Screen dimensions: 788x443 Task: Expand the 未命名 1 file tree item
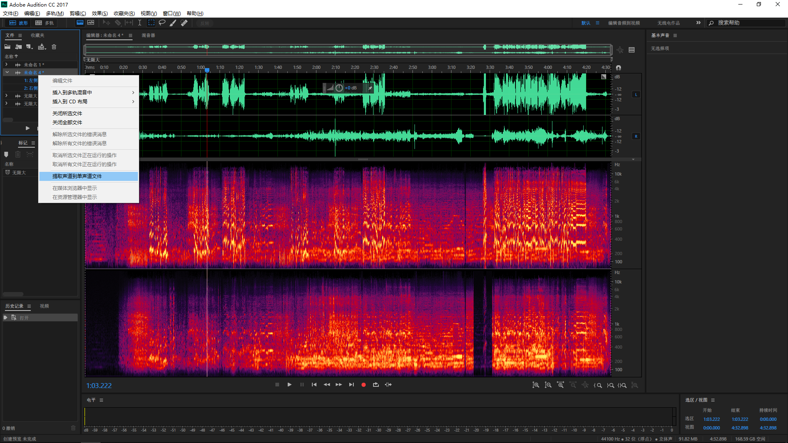[x=6, y=65]
